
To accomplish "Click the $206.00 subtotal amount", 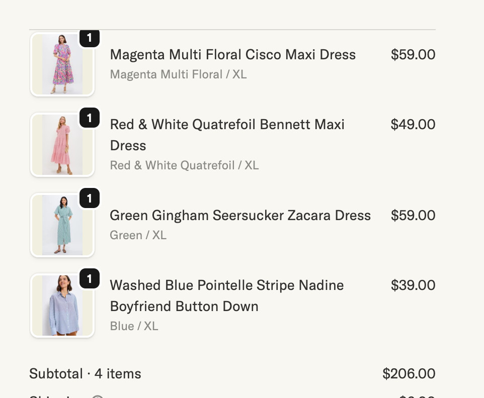I will coord(409,373).
